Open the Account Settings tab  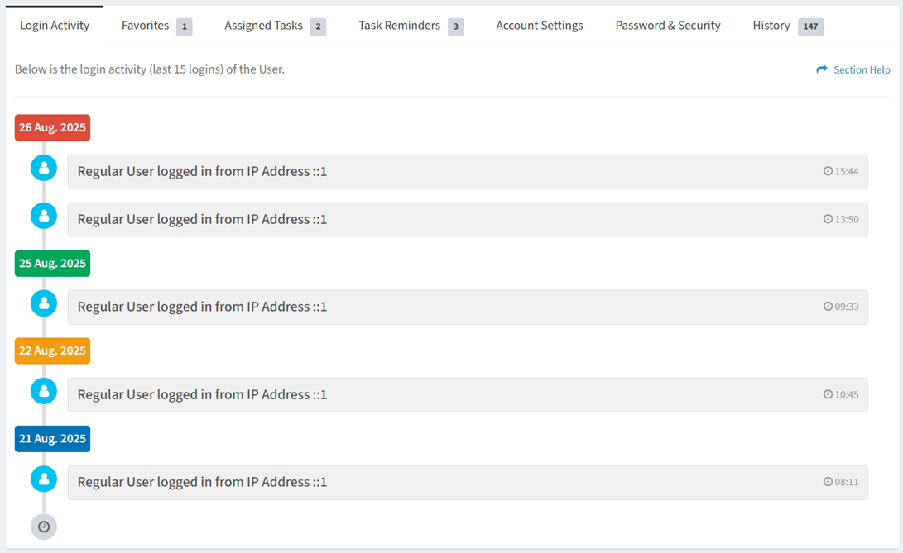(x=539, y=26)
